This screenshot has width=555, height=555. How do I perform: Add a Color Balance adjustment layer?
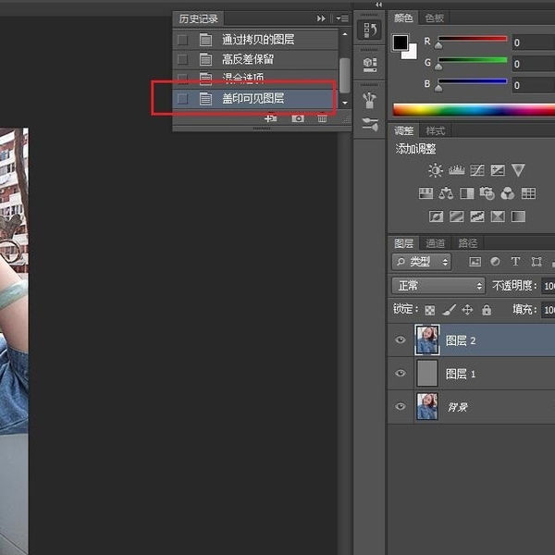pos(446,193)
